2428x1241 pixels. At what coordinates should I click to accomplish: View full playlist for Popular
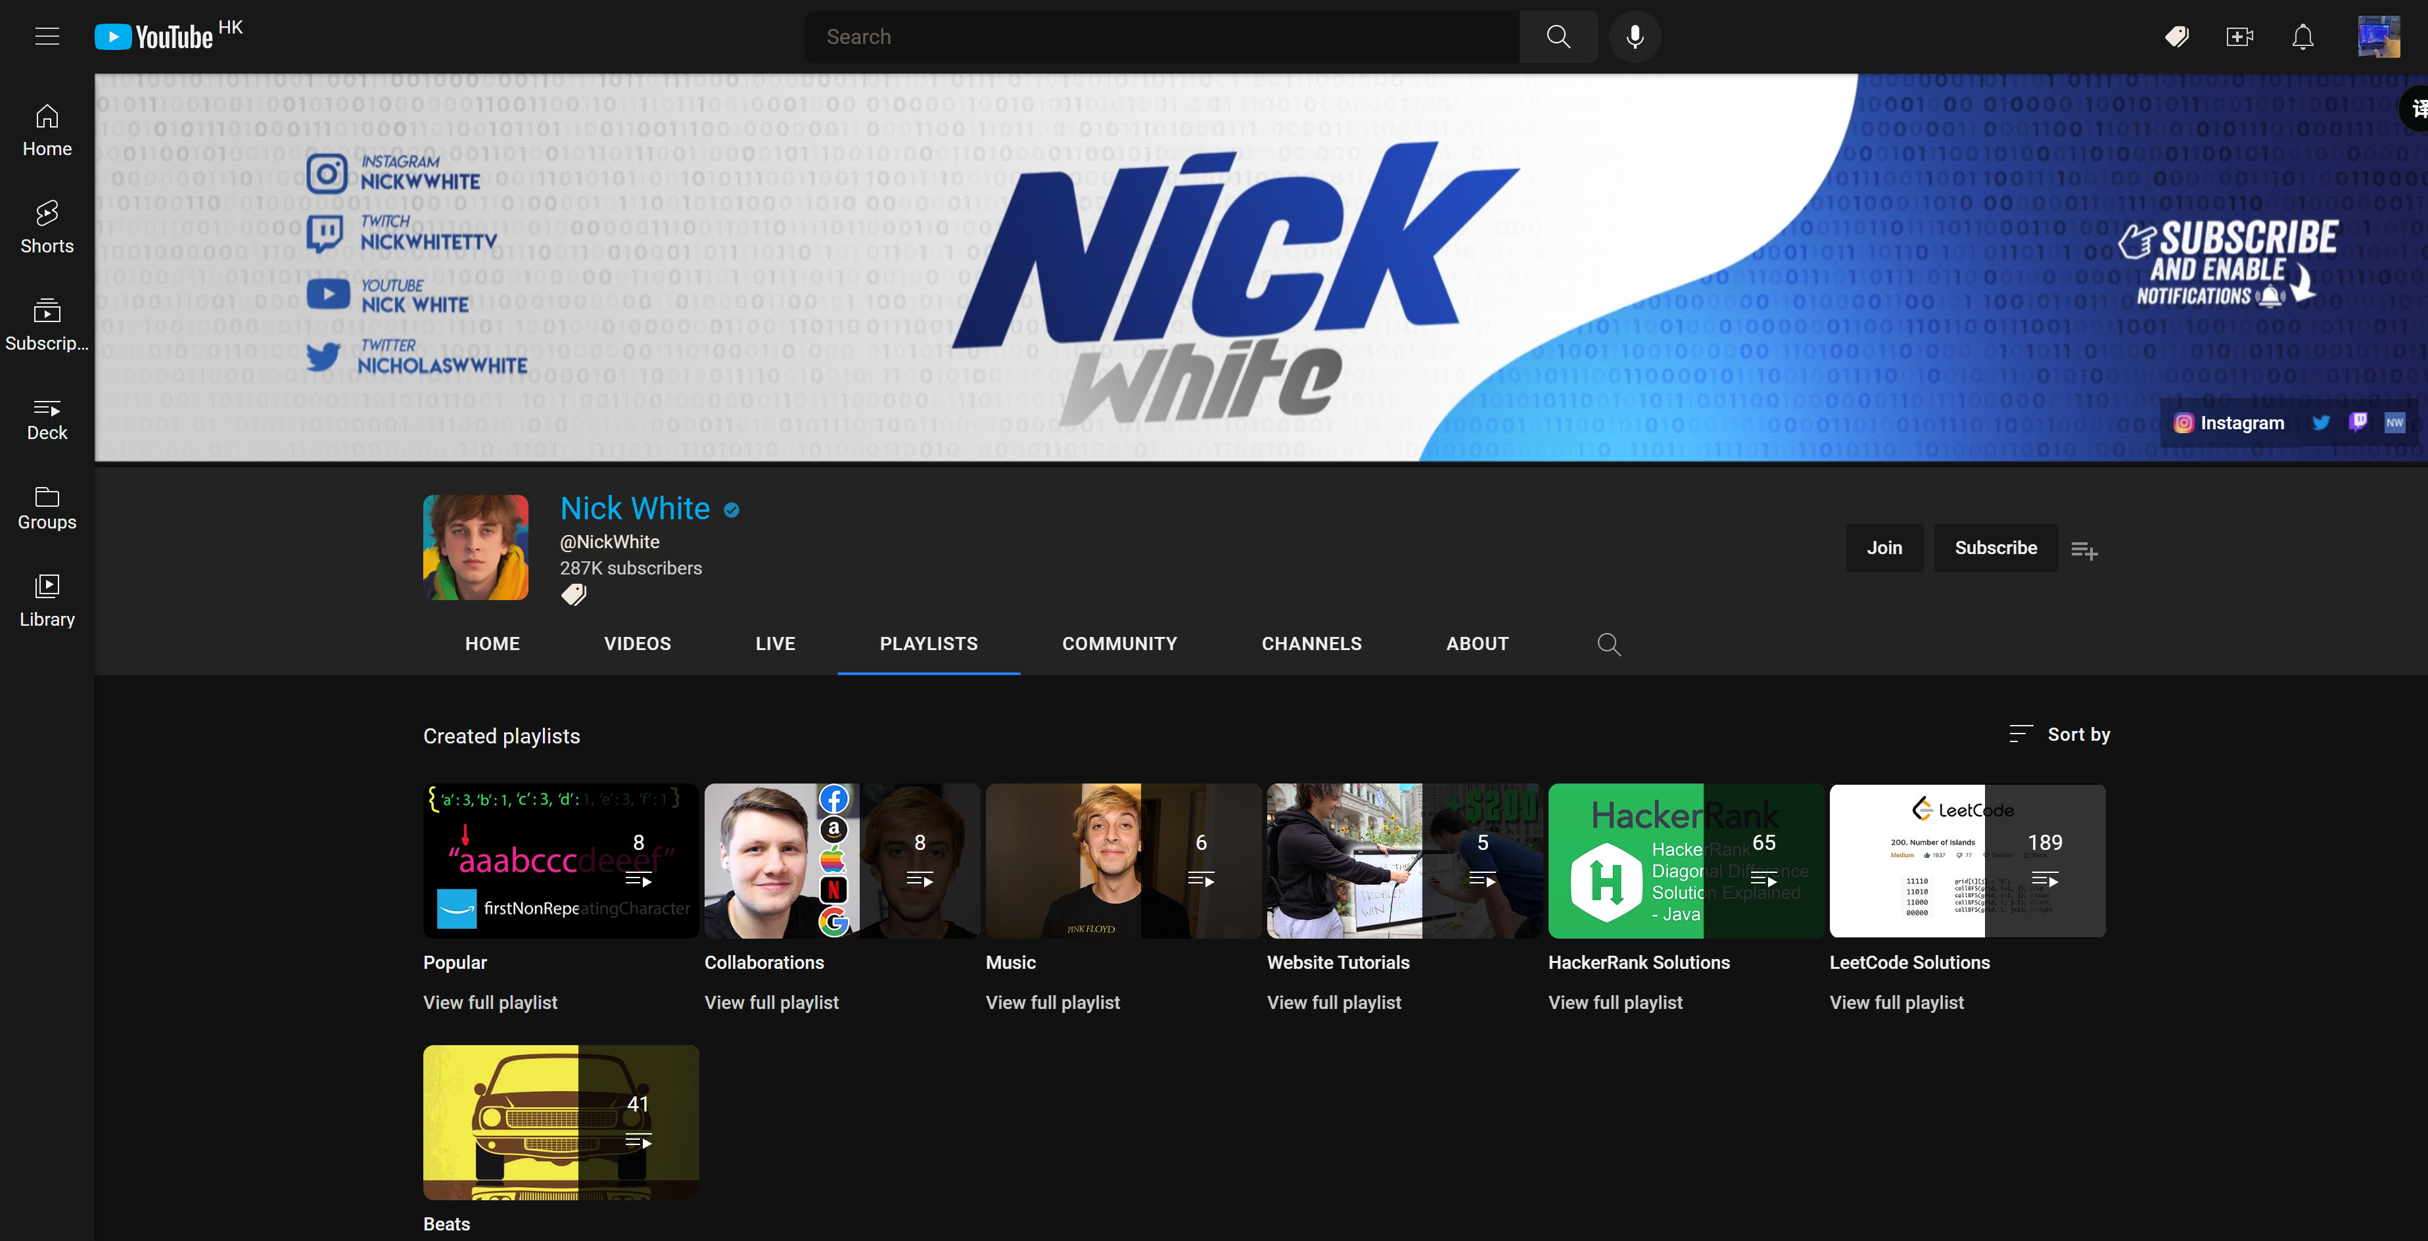pyautogui.click(x=490, y=1002)
